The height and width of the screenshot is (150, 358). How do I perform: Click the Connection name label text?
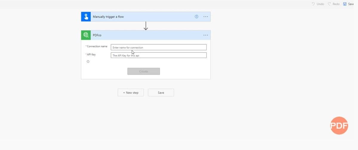(97, 46)
